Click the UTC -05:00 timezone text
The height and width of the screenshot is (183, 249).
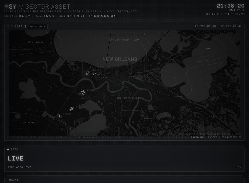pyautogui.click(x=212, y=14)
